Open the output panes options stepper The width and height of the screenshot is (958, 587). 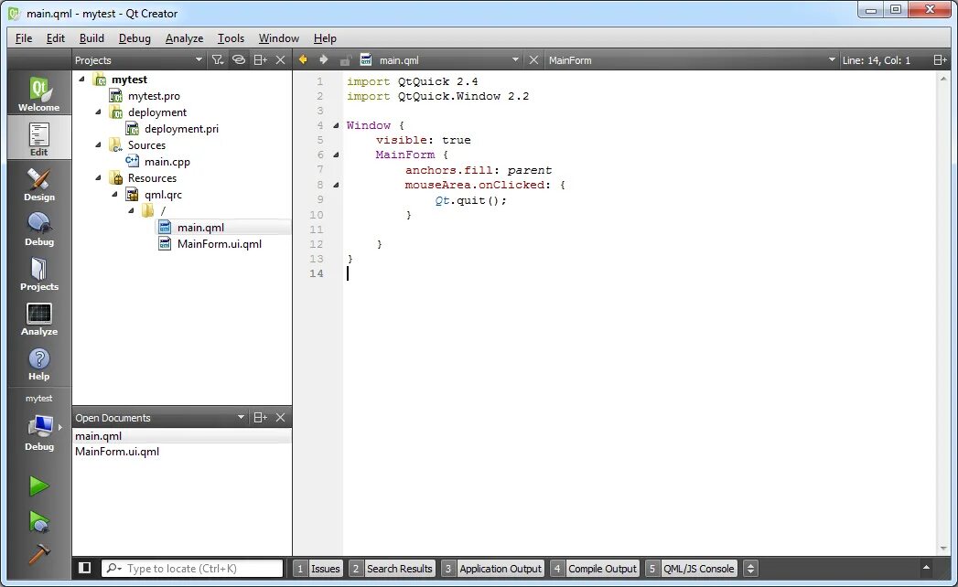751,568
